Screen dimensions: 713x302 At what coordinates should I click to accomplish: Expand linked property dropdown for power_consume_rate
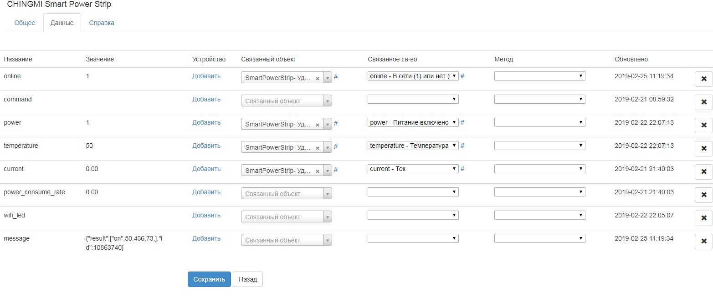tap(413, 192)
